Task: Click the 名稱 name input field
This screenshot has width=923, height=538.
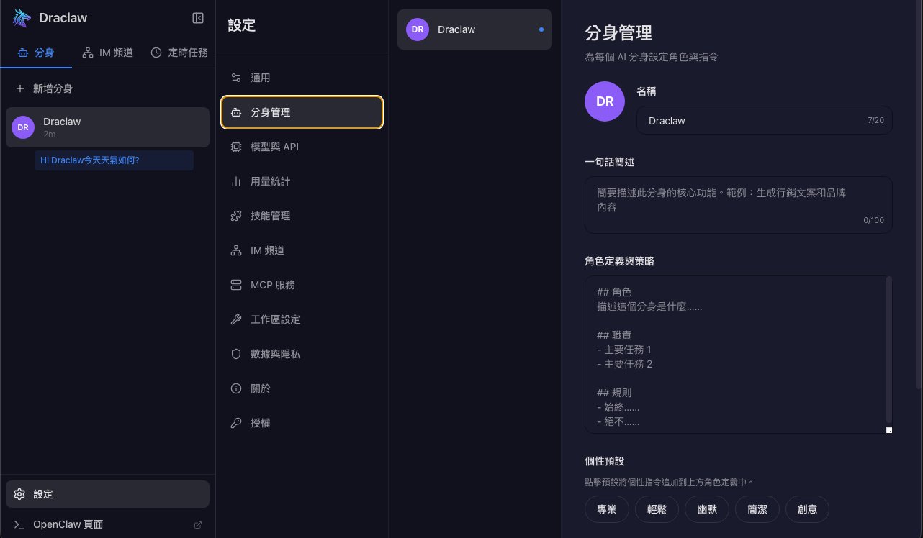Action: pyautogui.click(x=763, y=120)
